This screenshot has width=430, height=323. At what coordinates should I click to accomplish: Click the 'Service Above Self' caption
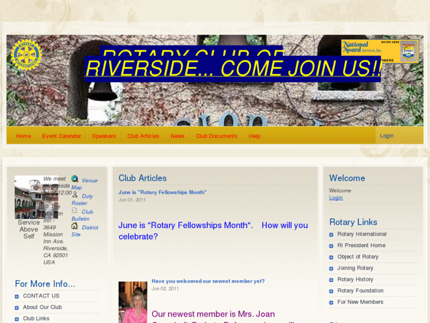pos(28,229)
